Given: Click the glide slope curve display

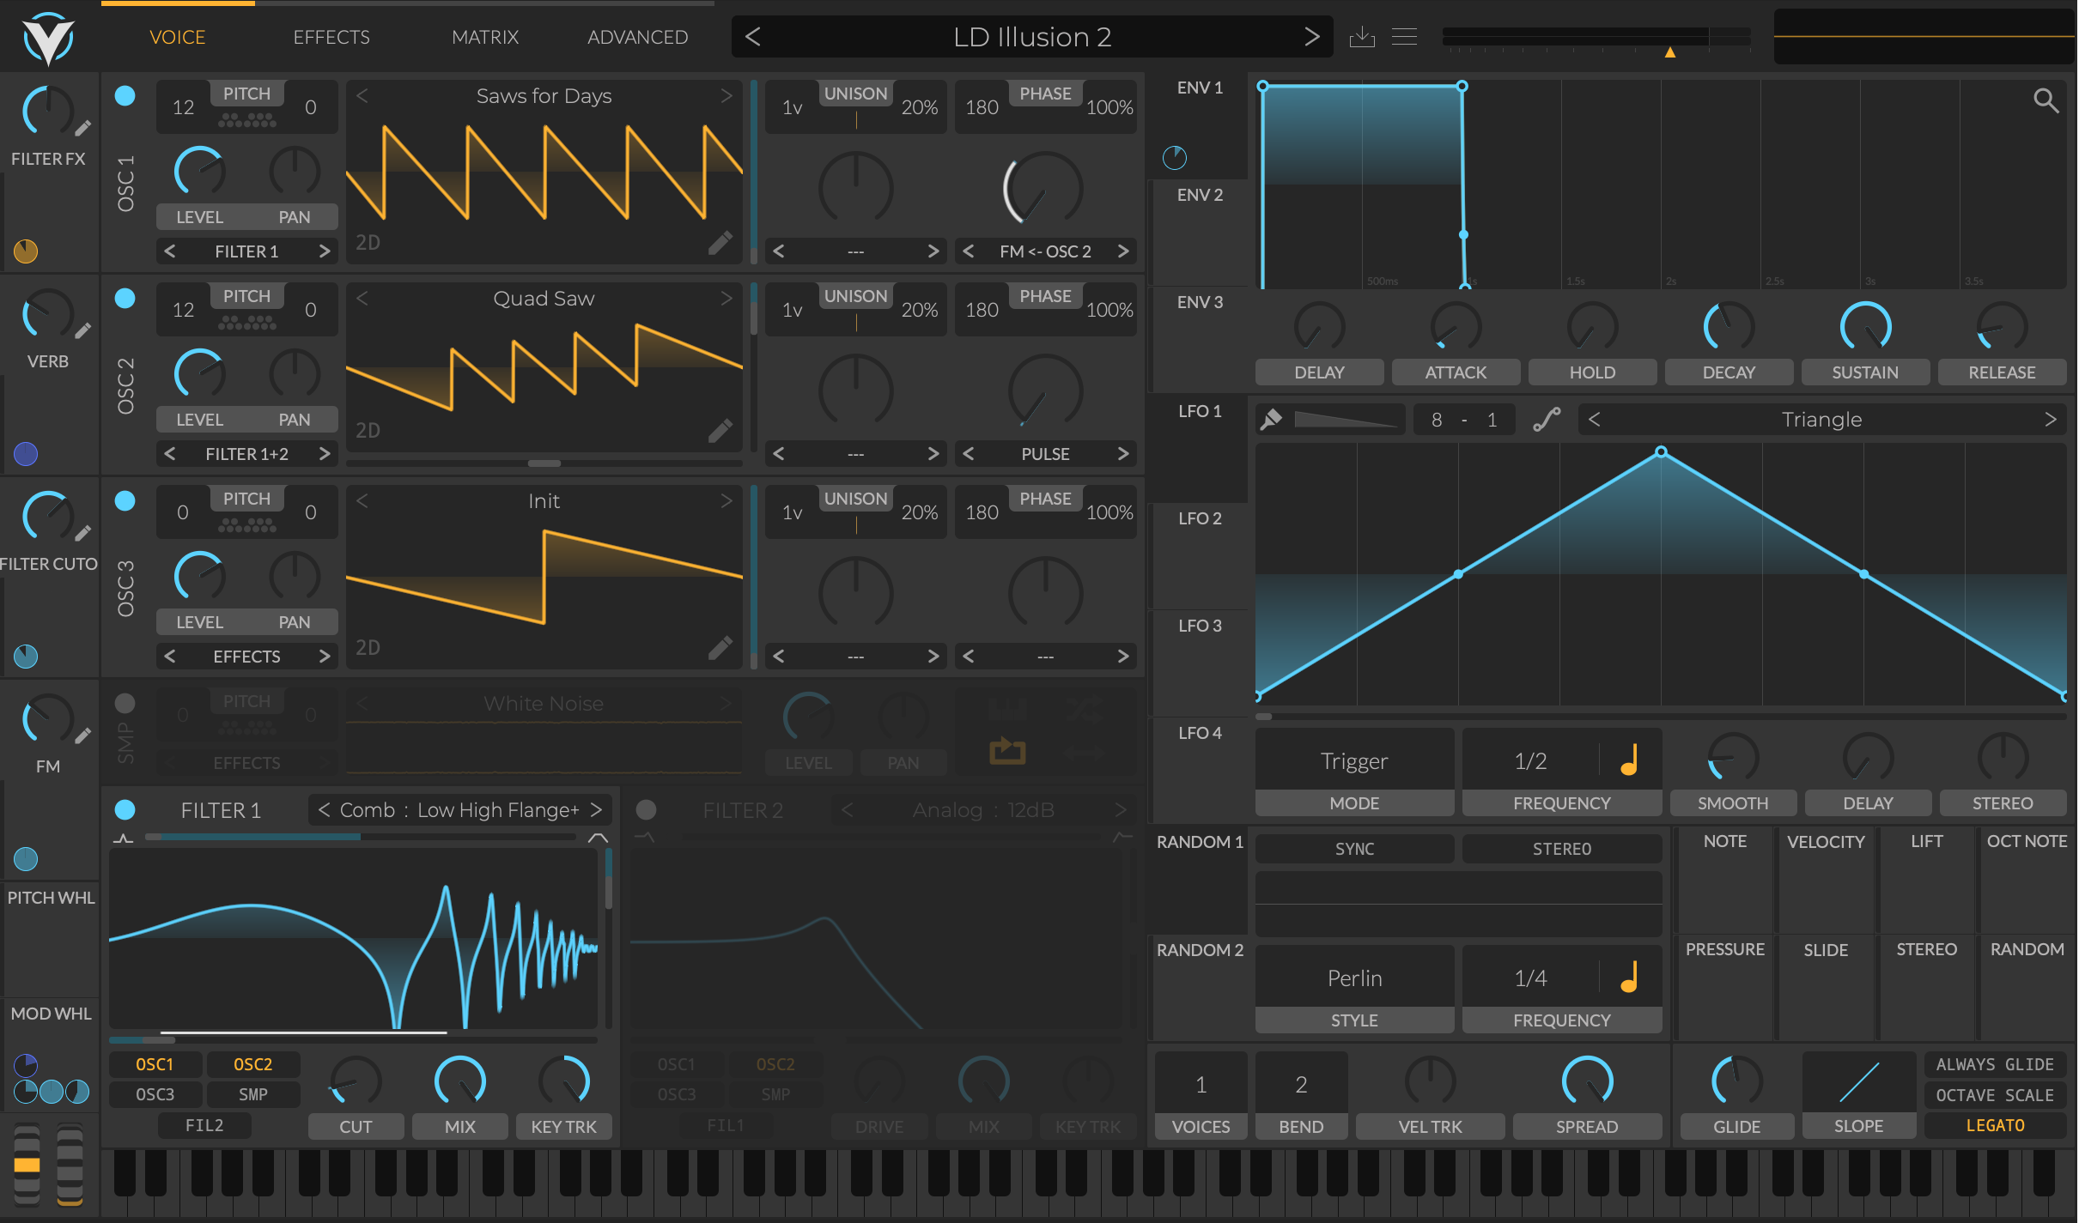Looking at the screenshot, I should 1858,1082.
